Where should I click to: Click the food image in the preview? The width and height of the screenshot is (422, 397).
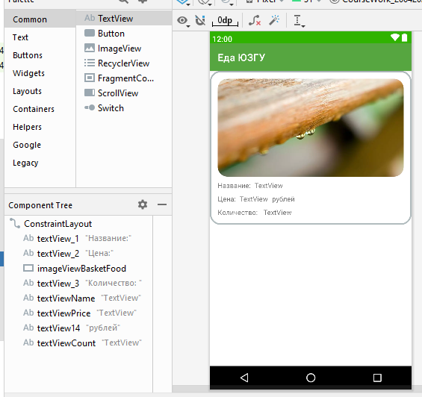(x=311, y=128)
